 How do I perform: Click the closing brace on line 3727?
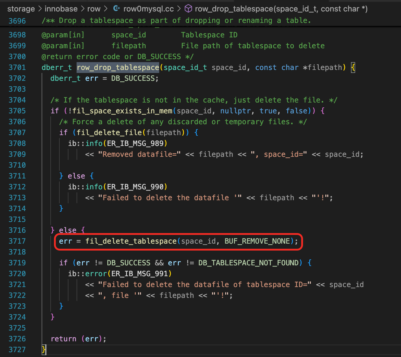coord(44,350)
